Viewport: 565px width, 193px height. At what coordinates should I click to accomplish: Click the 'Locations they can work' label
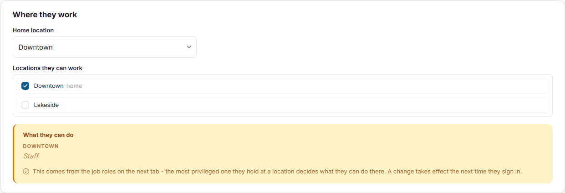tap(47, 68)
